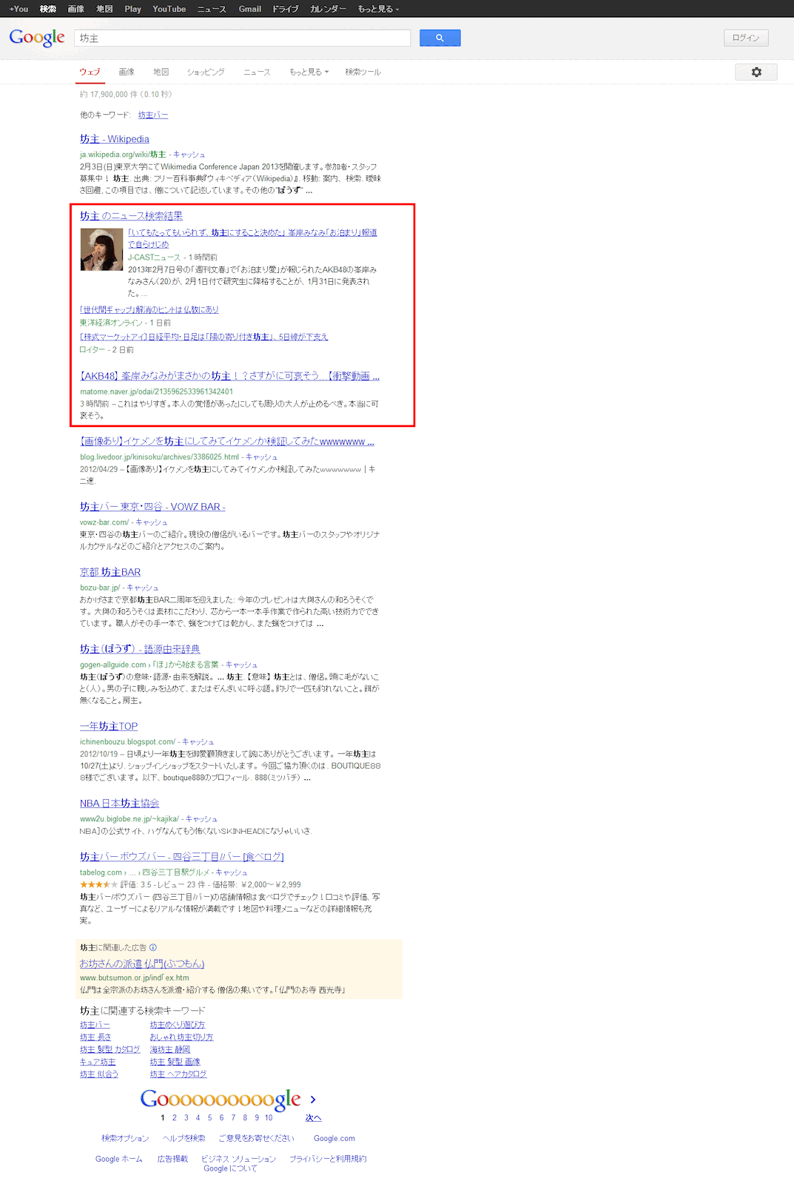Click related search 坊主 ヘアカタログ

[x=178, y=1074]
